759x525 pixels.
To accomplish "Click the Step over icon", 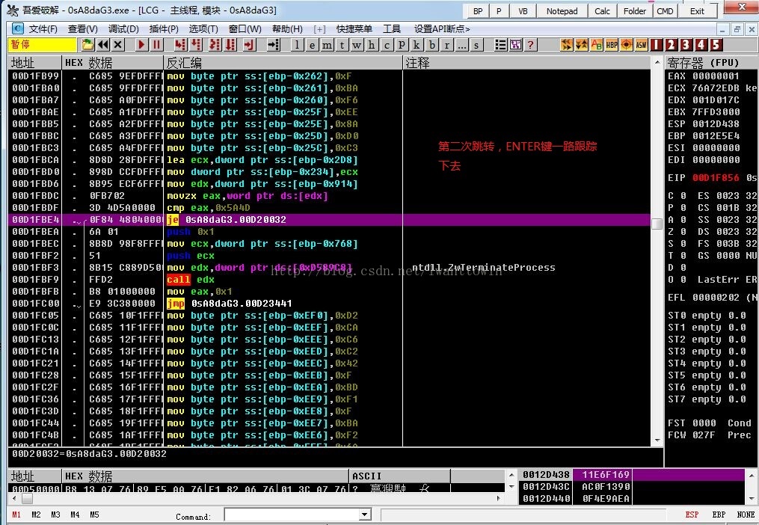I will pos(196,45).
